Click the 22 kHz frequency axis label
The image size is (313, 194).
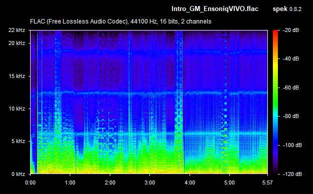point(17,30)
